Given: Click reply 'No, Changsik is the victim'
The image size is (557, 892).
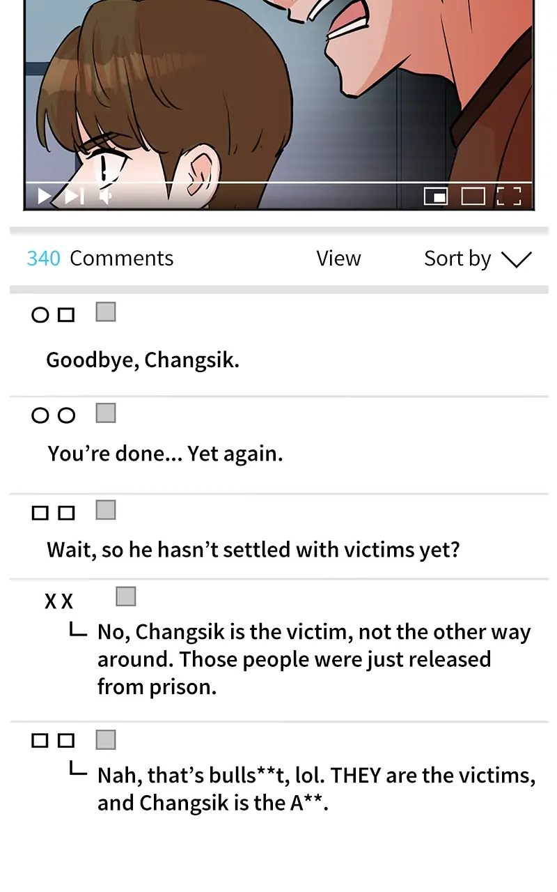Looking at the screenshot, I should [314, 659].
